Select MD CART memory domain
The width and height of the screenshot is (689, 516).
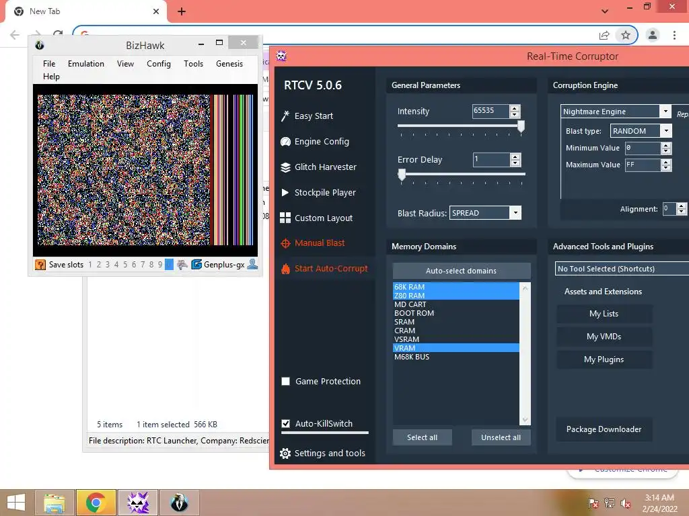456,304
